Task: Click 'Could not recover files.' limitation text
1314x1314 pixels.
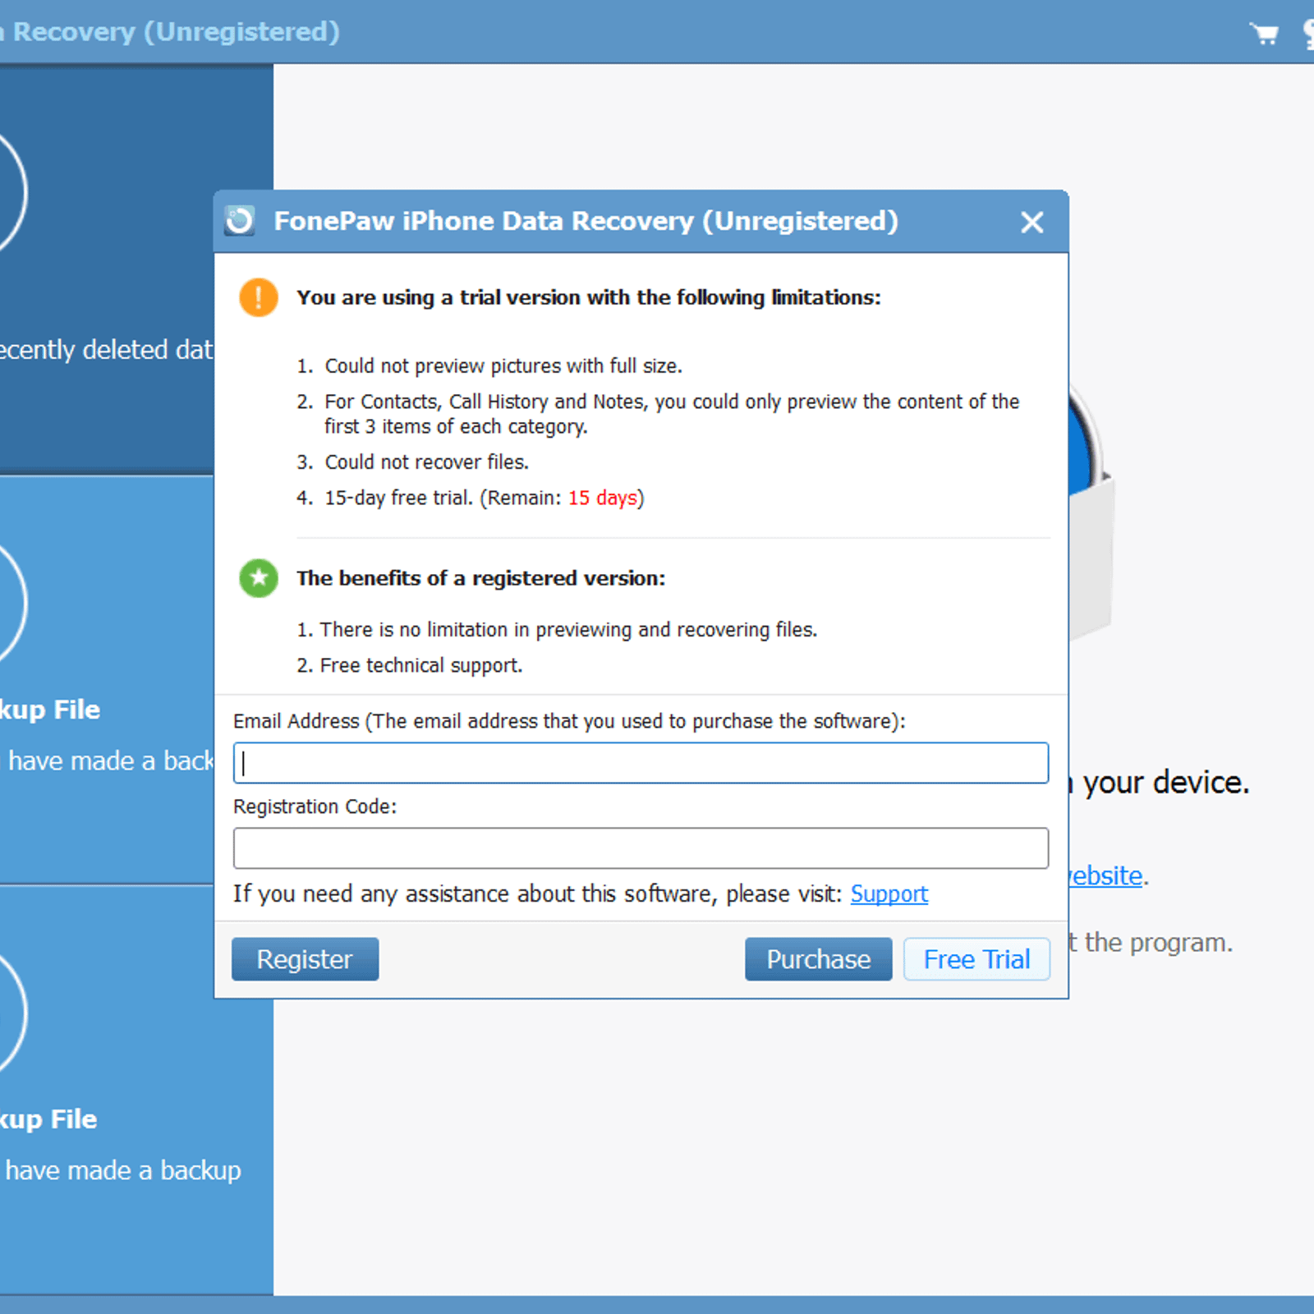Action: pos(426,462)
